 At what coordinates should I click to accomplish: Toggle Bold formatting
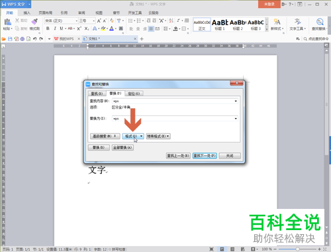click(x=48, y=29)
